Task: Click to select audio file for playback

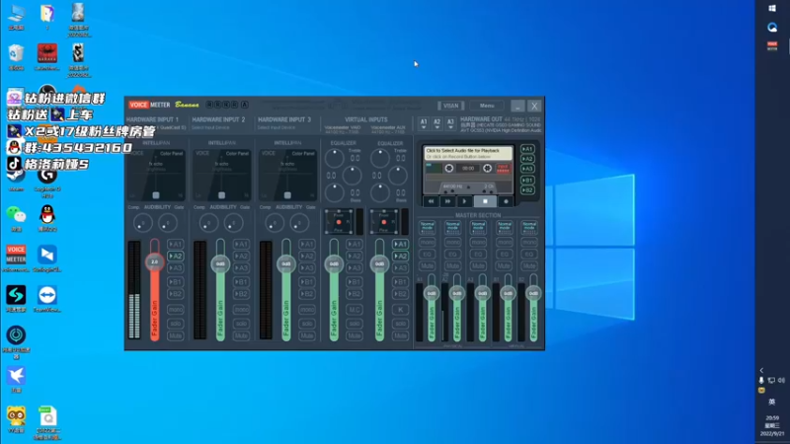Action: tap(468, 153)
